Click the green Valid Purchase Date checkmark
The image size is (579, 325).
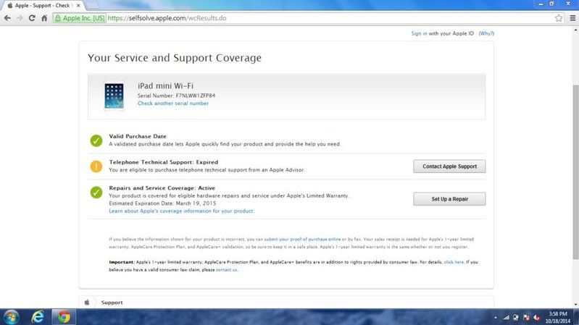pyautogui.click(x=96, y=140)
